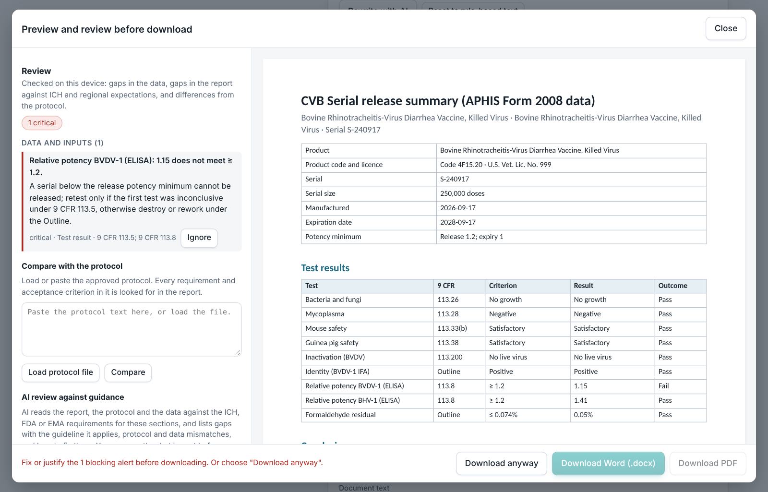Screen dimensions: 768x492
Task: Click 'Code 4F15.20 · U.S. Vet. Lic. No. 999'
Action: (x=495, y=165)
